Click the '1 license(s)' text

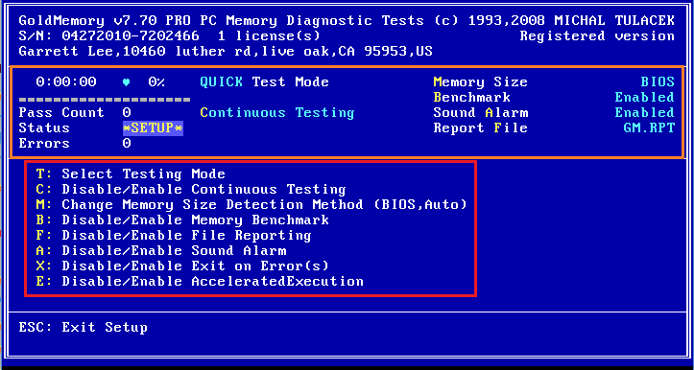pyautogui.click(x=269, y=35)
